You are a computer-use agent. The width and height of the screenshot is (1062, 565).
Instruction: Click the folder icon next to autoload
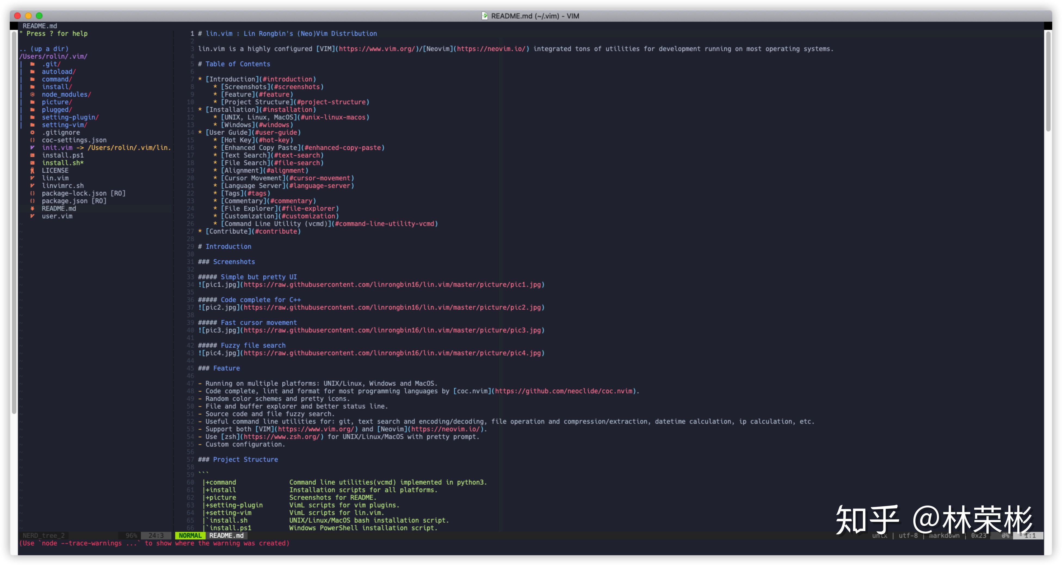click(x=32, y=72)
